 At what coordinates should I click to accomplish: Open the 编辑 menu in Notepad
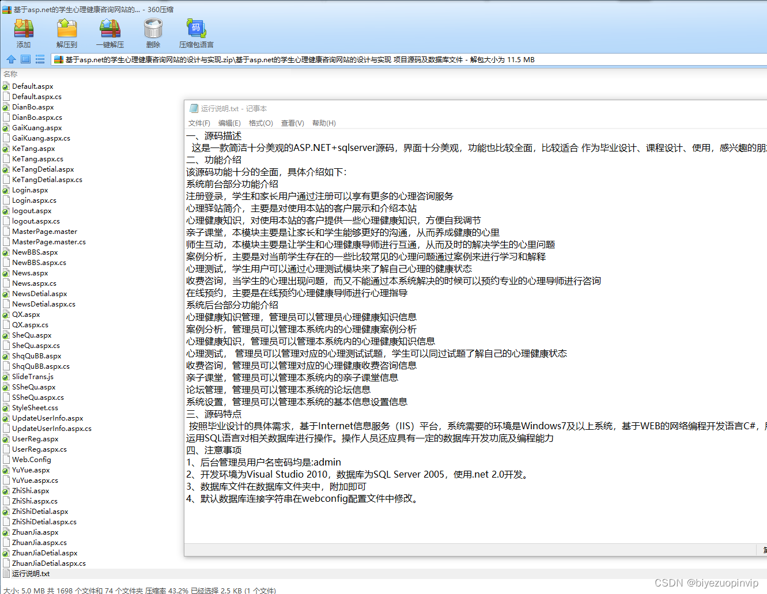(229, 123)
